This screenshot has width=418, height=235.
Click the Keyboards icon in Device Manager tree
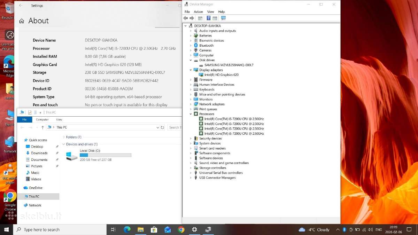pyautogui.click(x=196, y=89)
